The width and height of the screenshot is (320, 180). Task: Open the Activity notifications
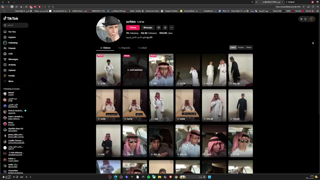[x=9, y=65]
